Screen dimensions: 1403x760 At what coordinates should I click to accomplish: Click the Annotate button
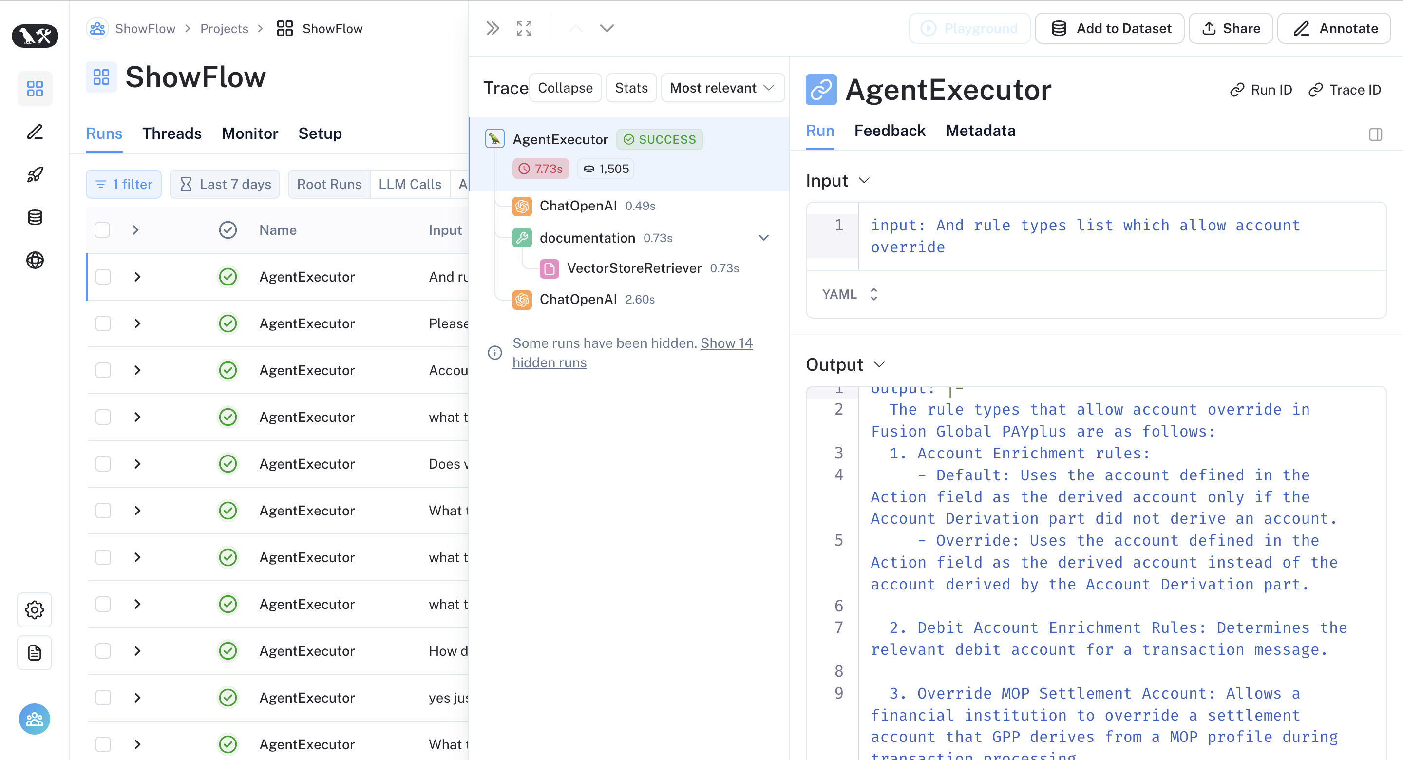(1334, 28)
